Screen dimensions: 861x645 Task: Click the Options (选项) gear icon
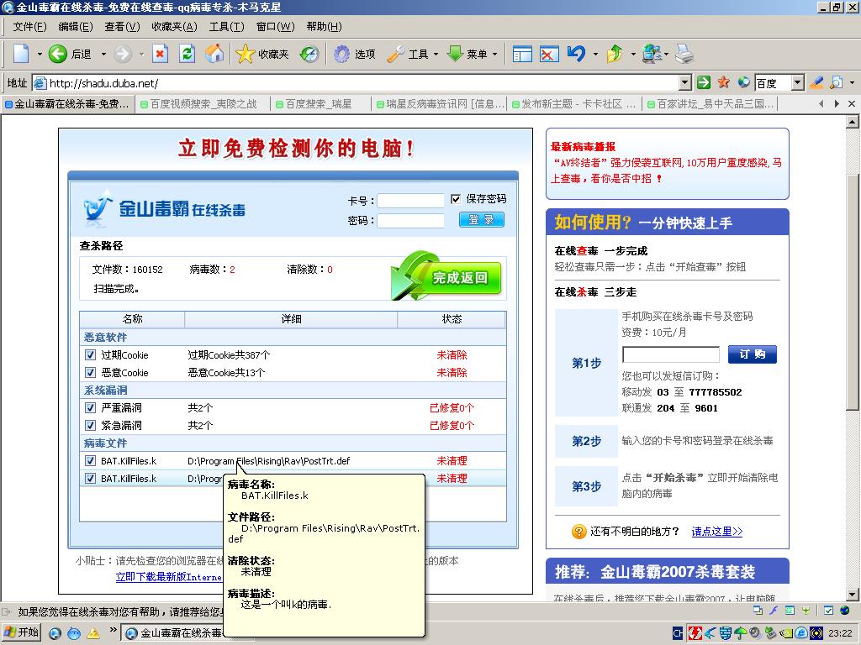[x=341, y=55]
